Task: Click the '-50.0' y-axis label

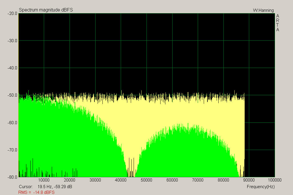Action: click(x=12, y=95)
